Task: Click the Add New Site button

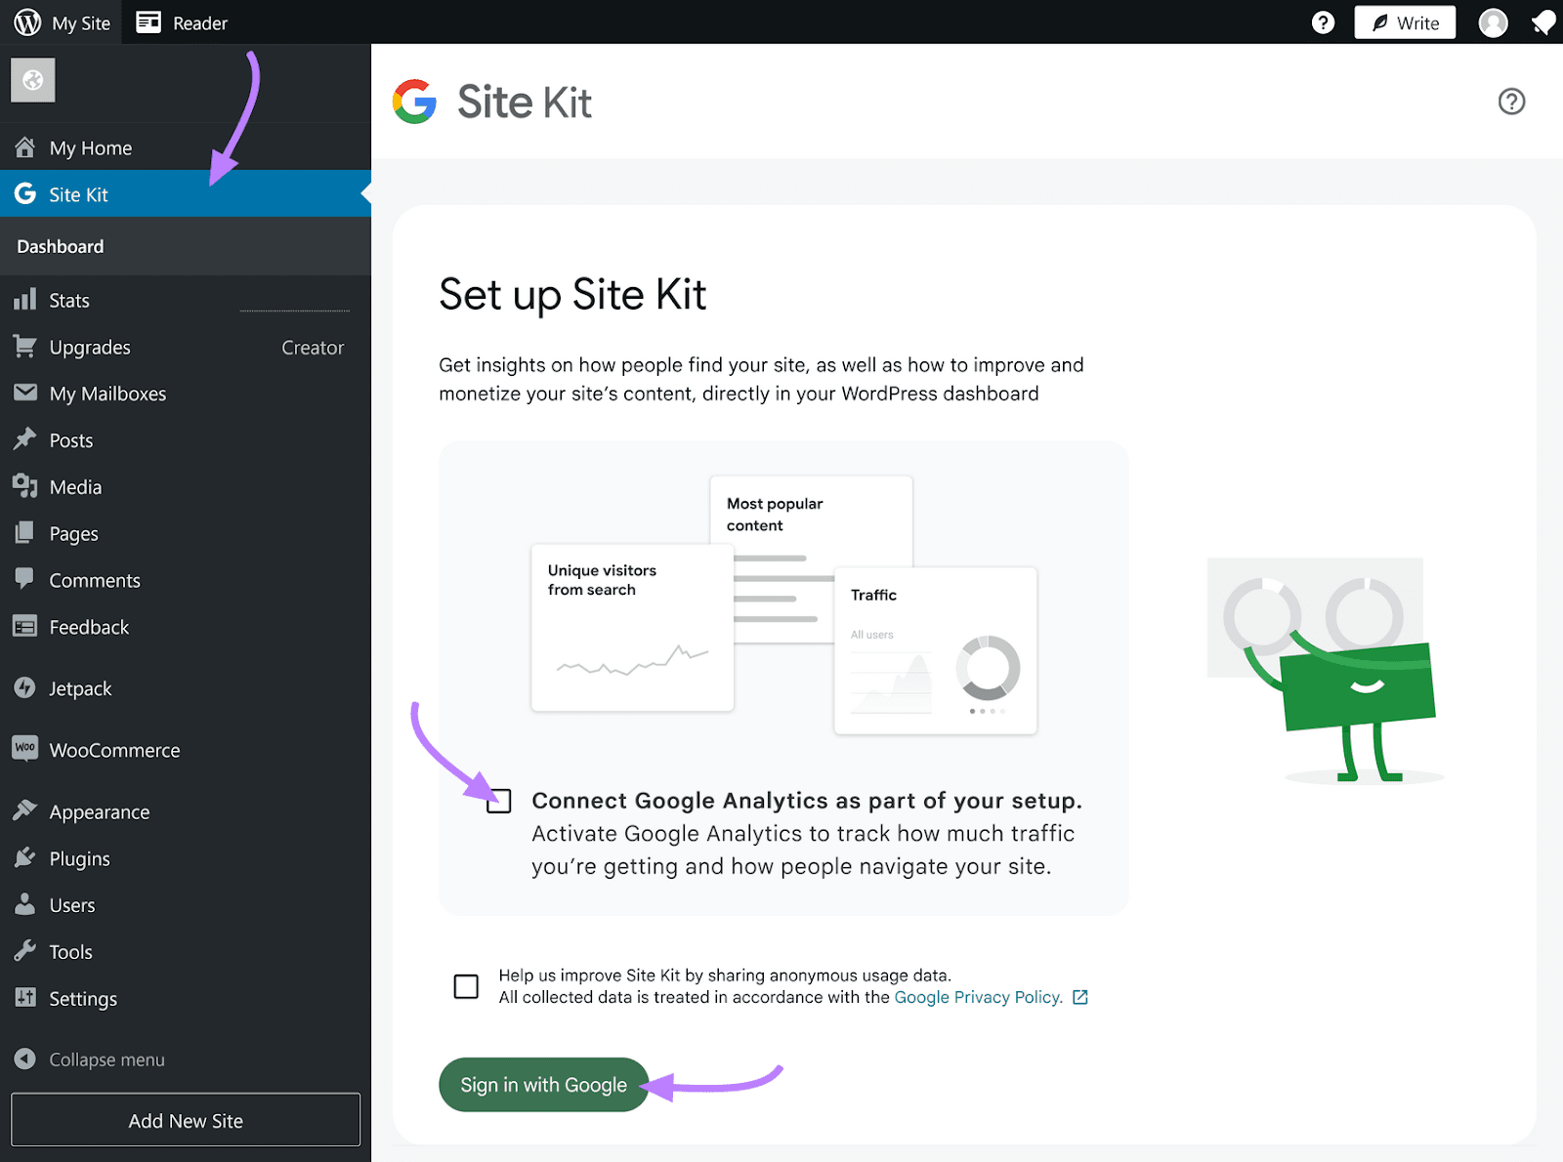Action: tap(186, 1120)
